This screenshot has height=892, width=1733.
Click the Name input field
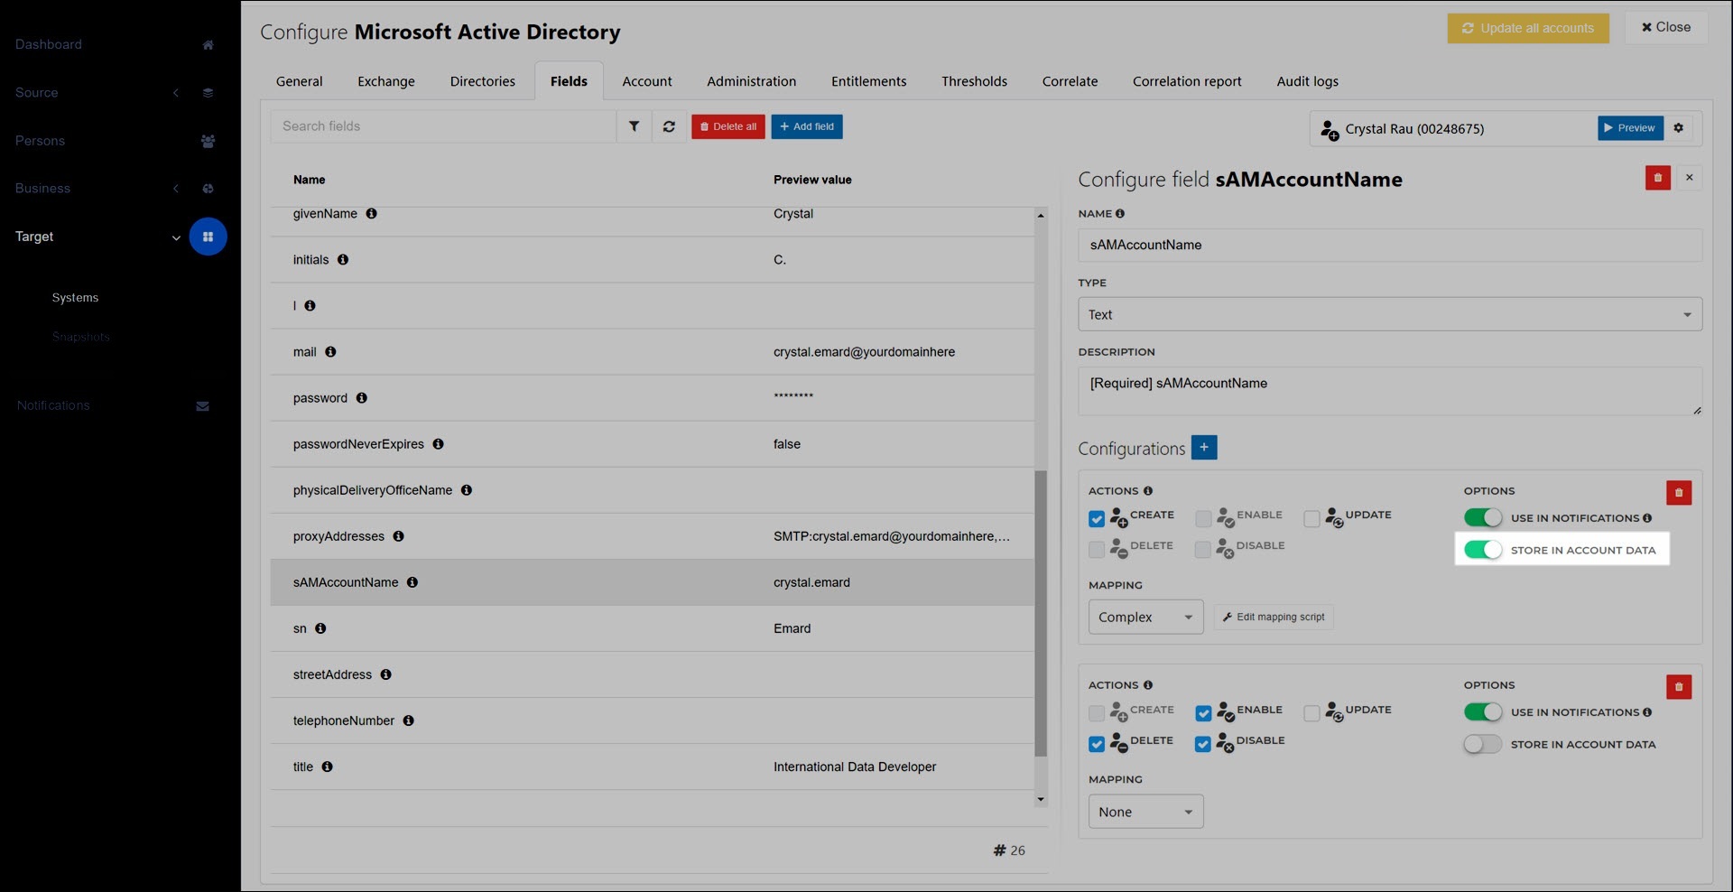1389,245
